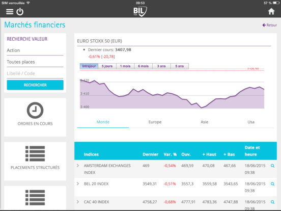Tap the Var. % column header
The width and height of the screenshot is (281, 211).
click(170, 154)
